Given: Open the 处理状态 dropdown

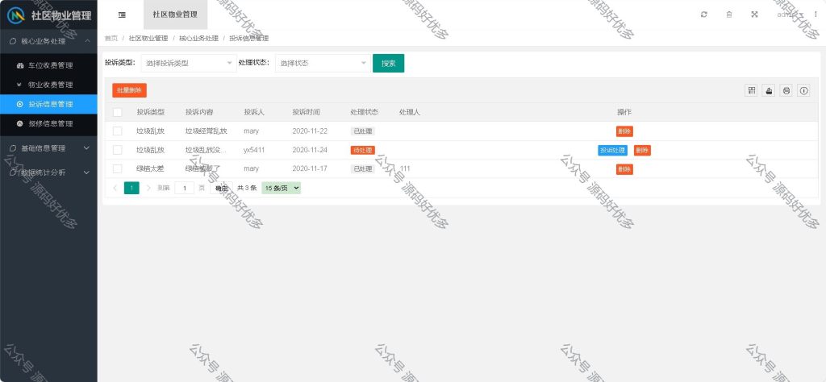Looking at the screenshot, I should [323, 63].
